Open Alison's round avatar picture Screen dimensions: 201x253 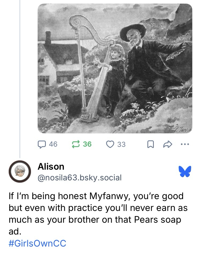(20, 171)
